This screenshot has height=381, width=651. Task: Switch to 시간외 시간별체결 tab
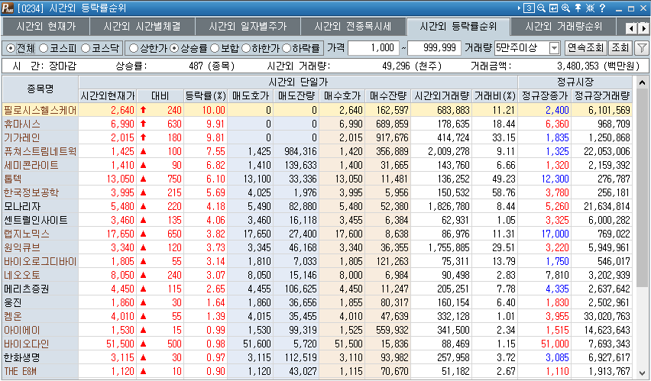[142, 27]
